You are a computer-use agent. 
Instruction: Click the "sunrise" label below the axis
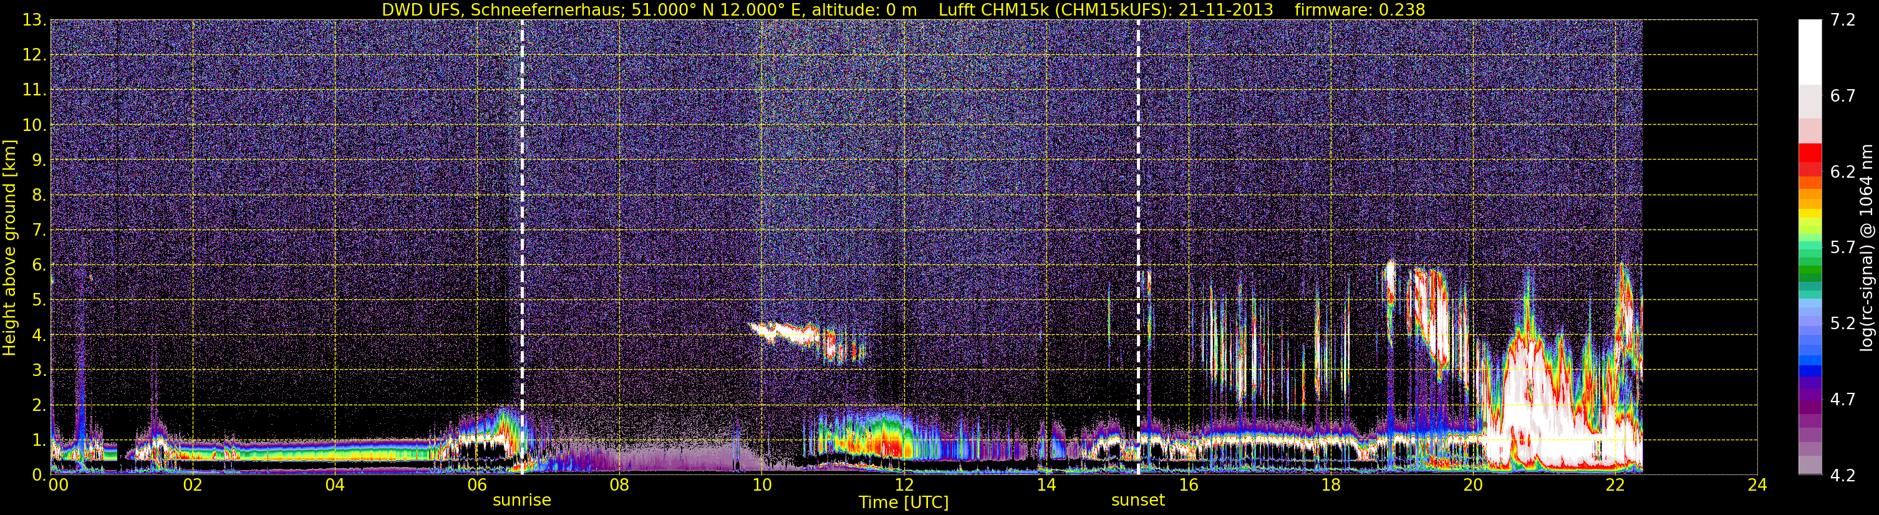tap(522, 501)
